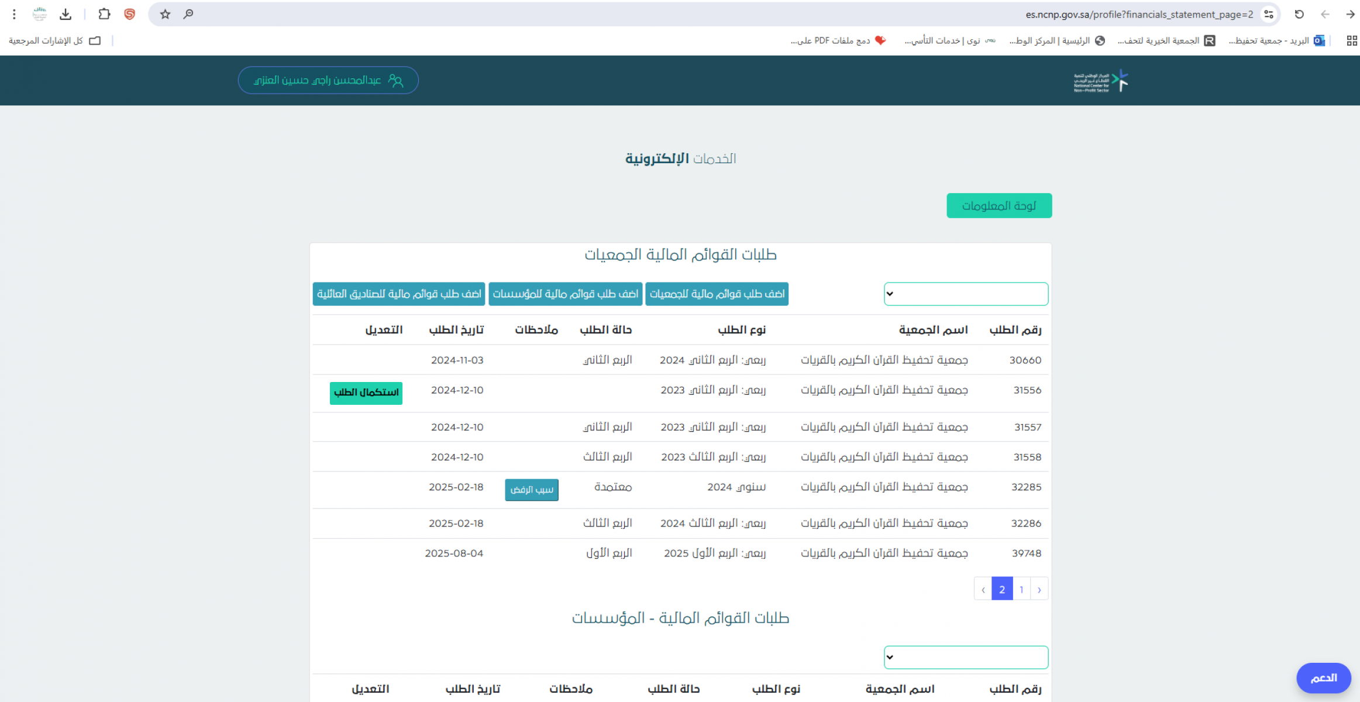The height and width of the screenshot is (702, 1360).
Task: Open the extensions puzzle icon
Action: tap(104, 14)
